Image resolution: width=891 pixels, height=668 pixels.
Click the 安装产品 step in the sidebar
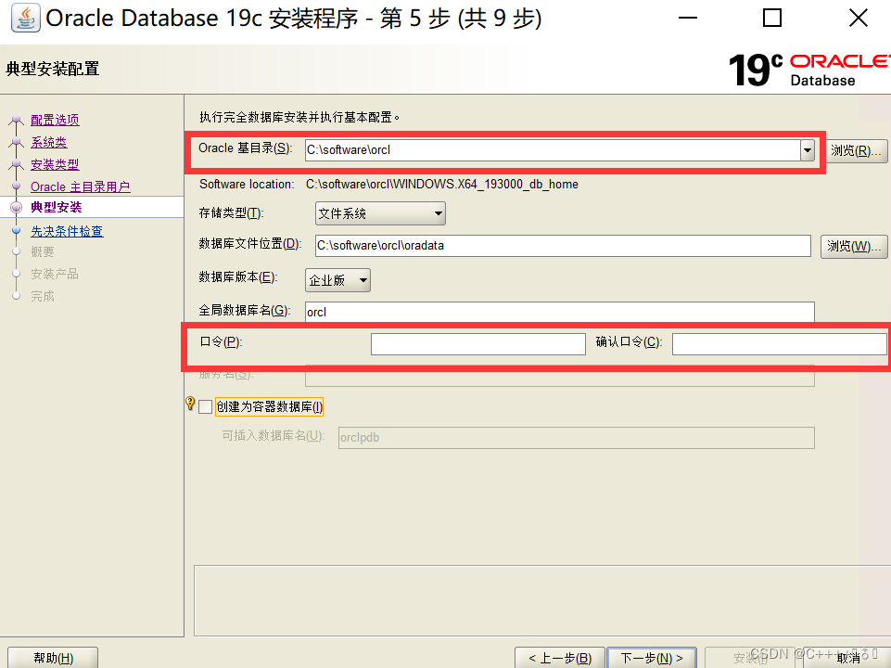click(x=55, y=274)
